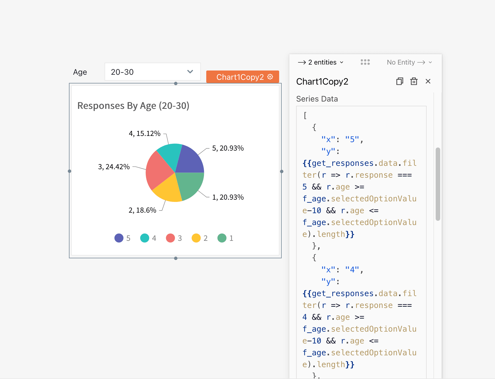Viewport: 495px width, 379px height.
Task: Toggle legend series 4 teal dot
Action: point(145,238)
